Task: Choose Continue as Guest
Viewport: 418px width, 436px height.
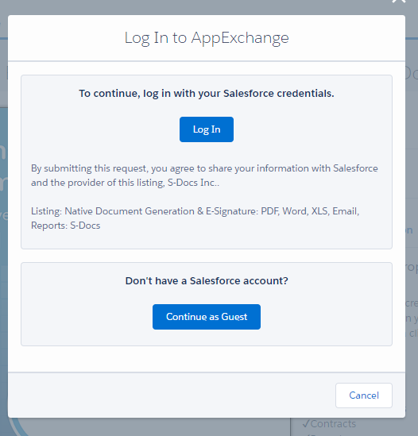Action: [206, 317]
